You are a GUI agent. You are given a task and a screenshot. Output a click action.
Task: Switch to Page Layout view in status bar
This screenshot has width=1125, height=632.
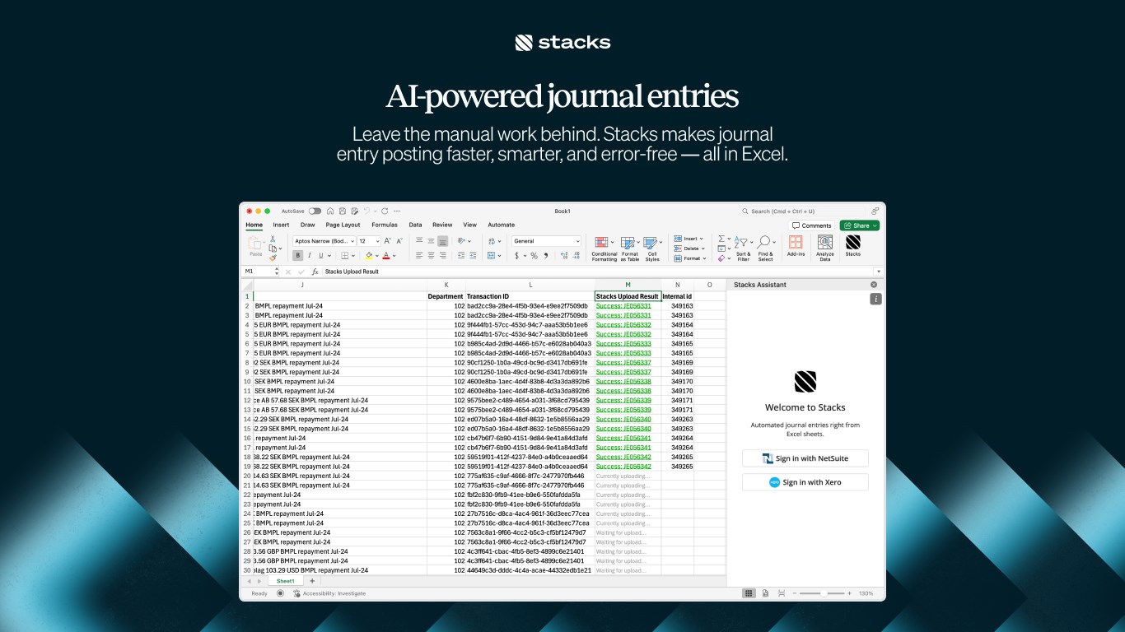pos(765,593)
